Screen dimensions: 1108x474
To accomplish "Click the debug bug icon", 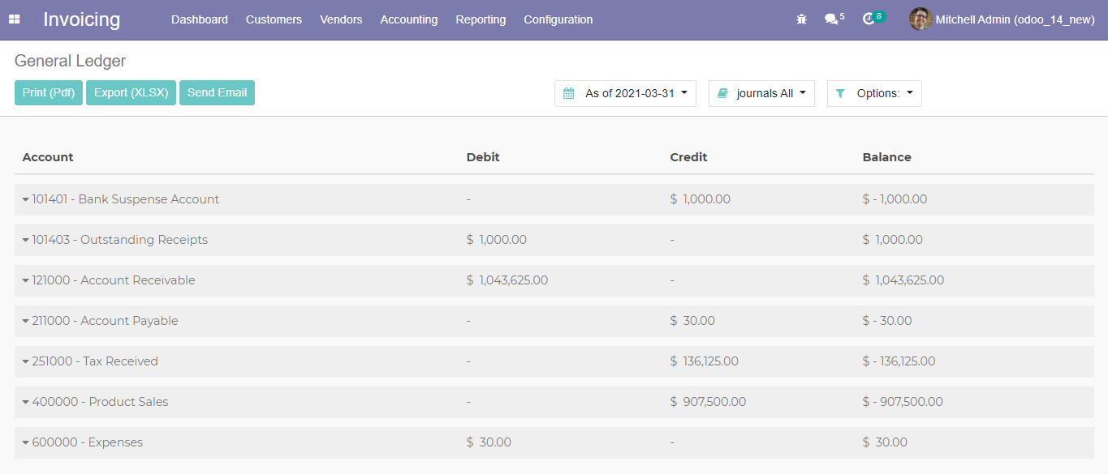I will [x=802, y=19].
